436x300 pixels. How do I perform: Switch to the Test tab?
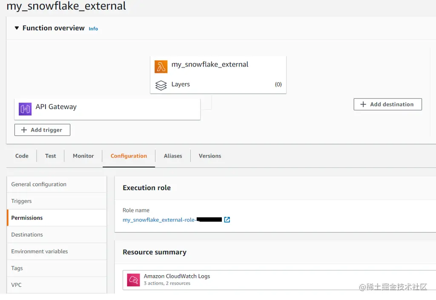click(x=50, y=156)
